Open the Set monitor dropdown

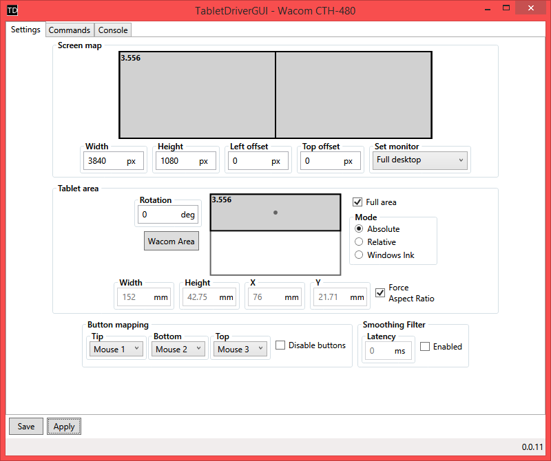420,160
